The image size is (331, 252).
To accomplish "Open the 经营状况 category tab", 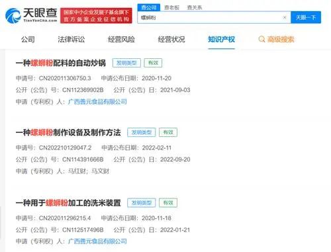I will 171,40.
